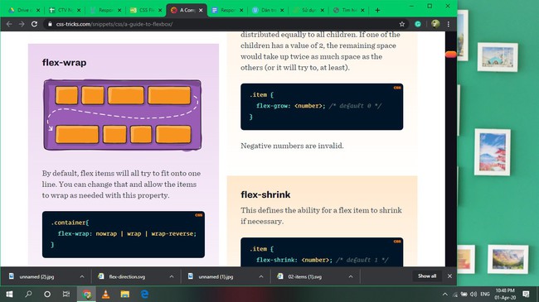Expand options for unnamed (1).jpg download

click(261, 276)
